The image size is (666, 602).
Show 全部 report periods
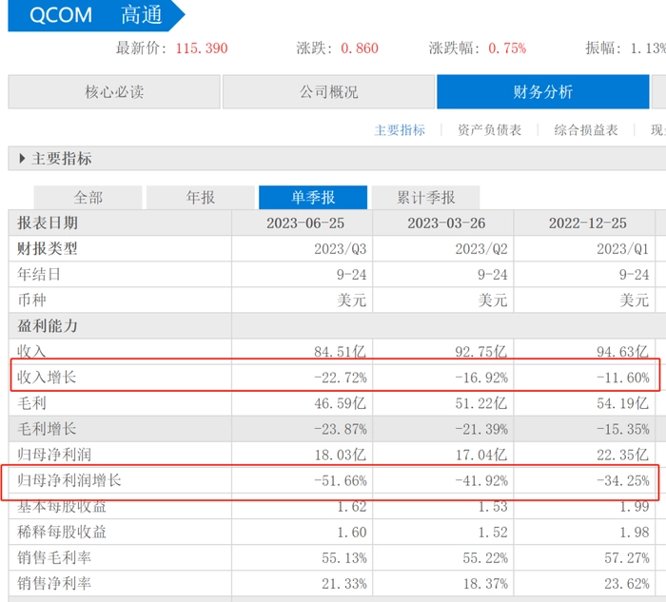point(88,198)
